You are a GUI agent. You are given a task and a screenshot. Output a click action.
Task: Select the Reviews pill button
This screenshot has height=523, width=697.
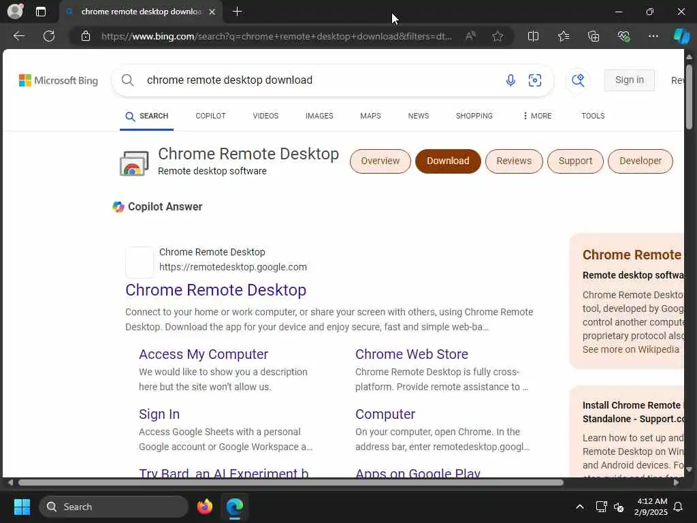(x=514, y=161)
